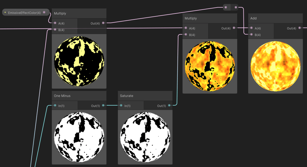Click the Add node's Out(4) output port

(x=299, y=28)
